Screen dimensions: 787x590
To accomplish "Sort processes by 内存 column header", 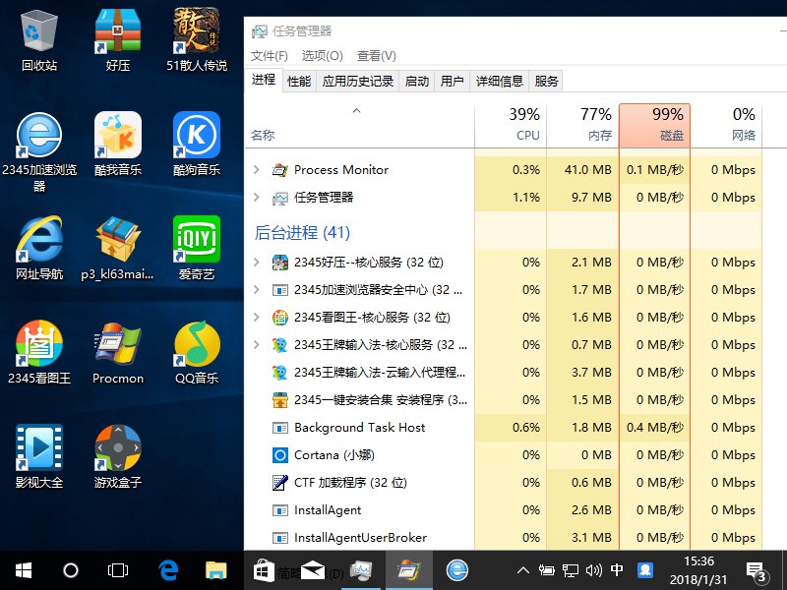I will [x=582, y=126].
